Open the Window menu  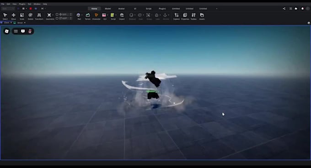37,4
